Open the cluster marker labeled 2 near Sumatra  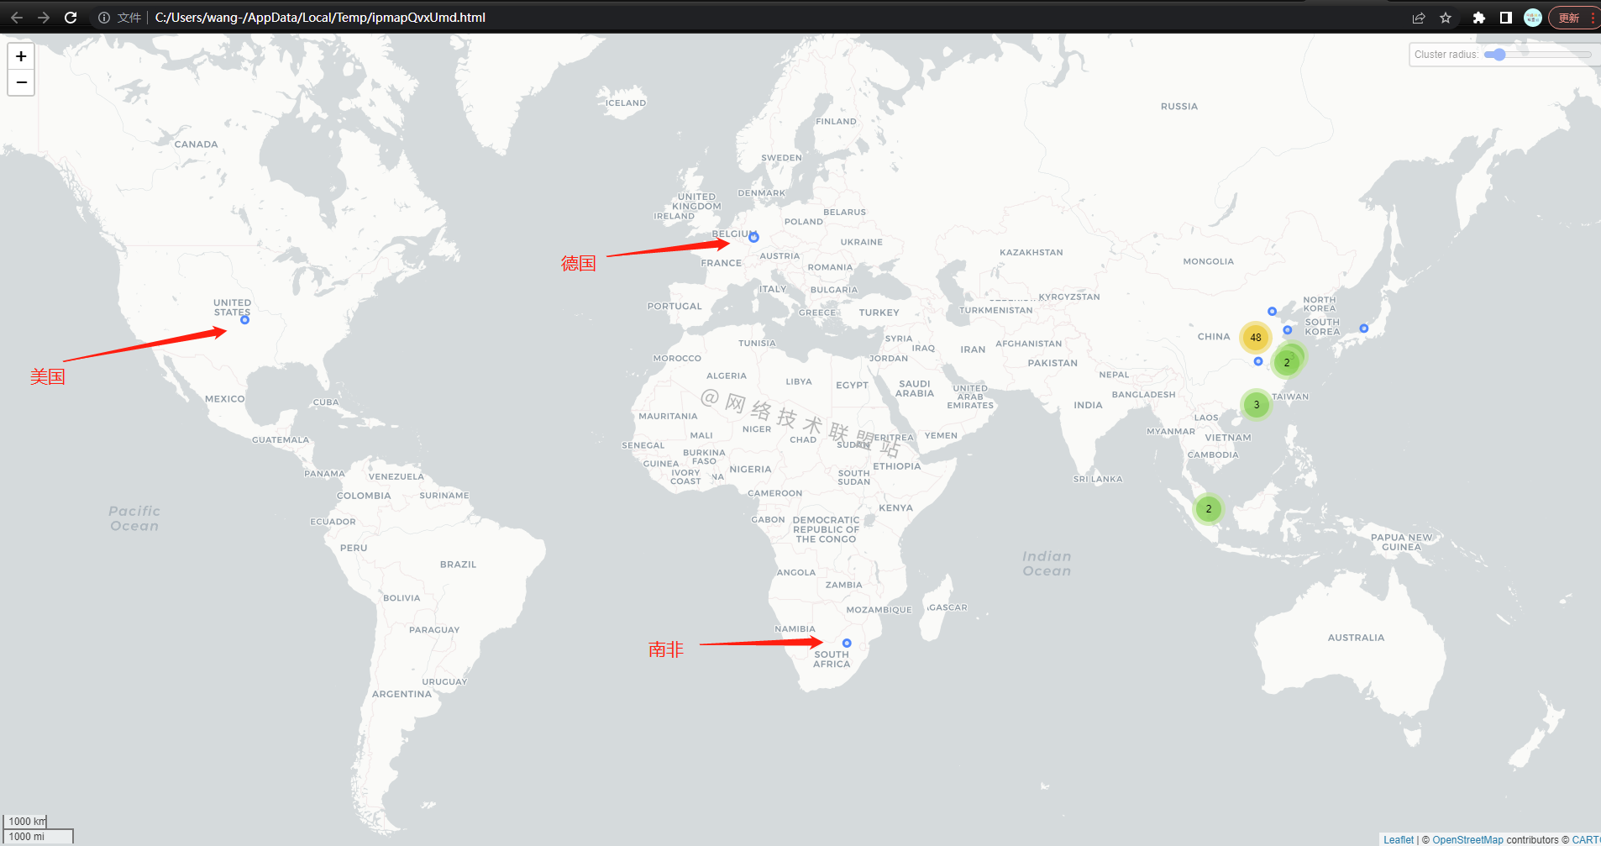point(1209,509)
